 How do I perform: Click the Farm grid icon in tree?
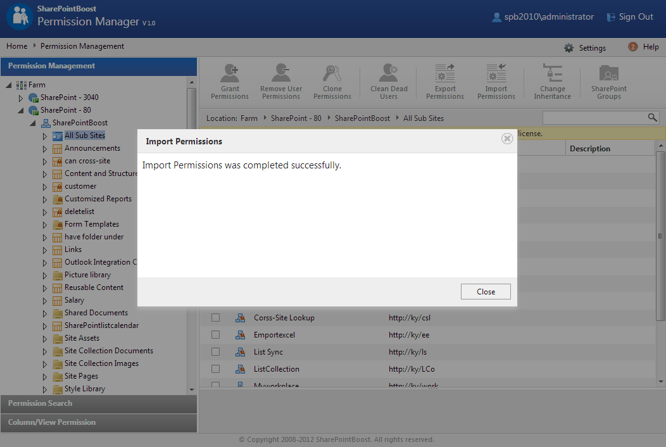(x=22, y=85)
